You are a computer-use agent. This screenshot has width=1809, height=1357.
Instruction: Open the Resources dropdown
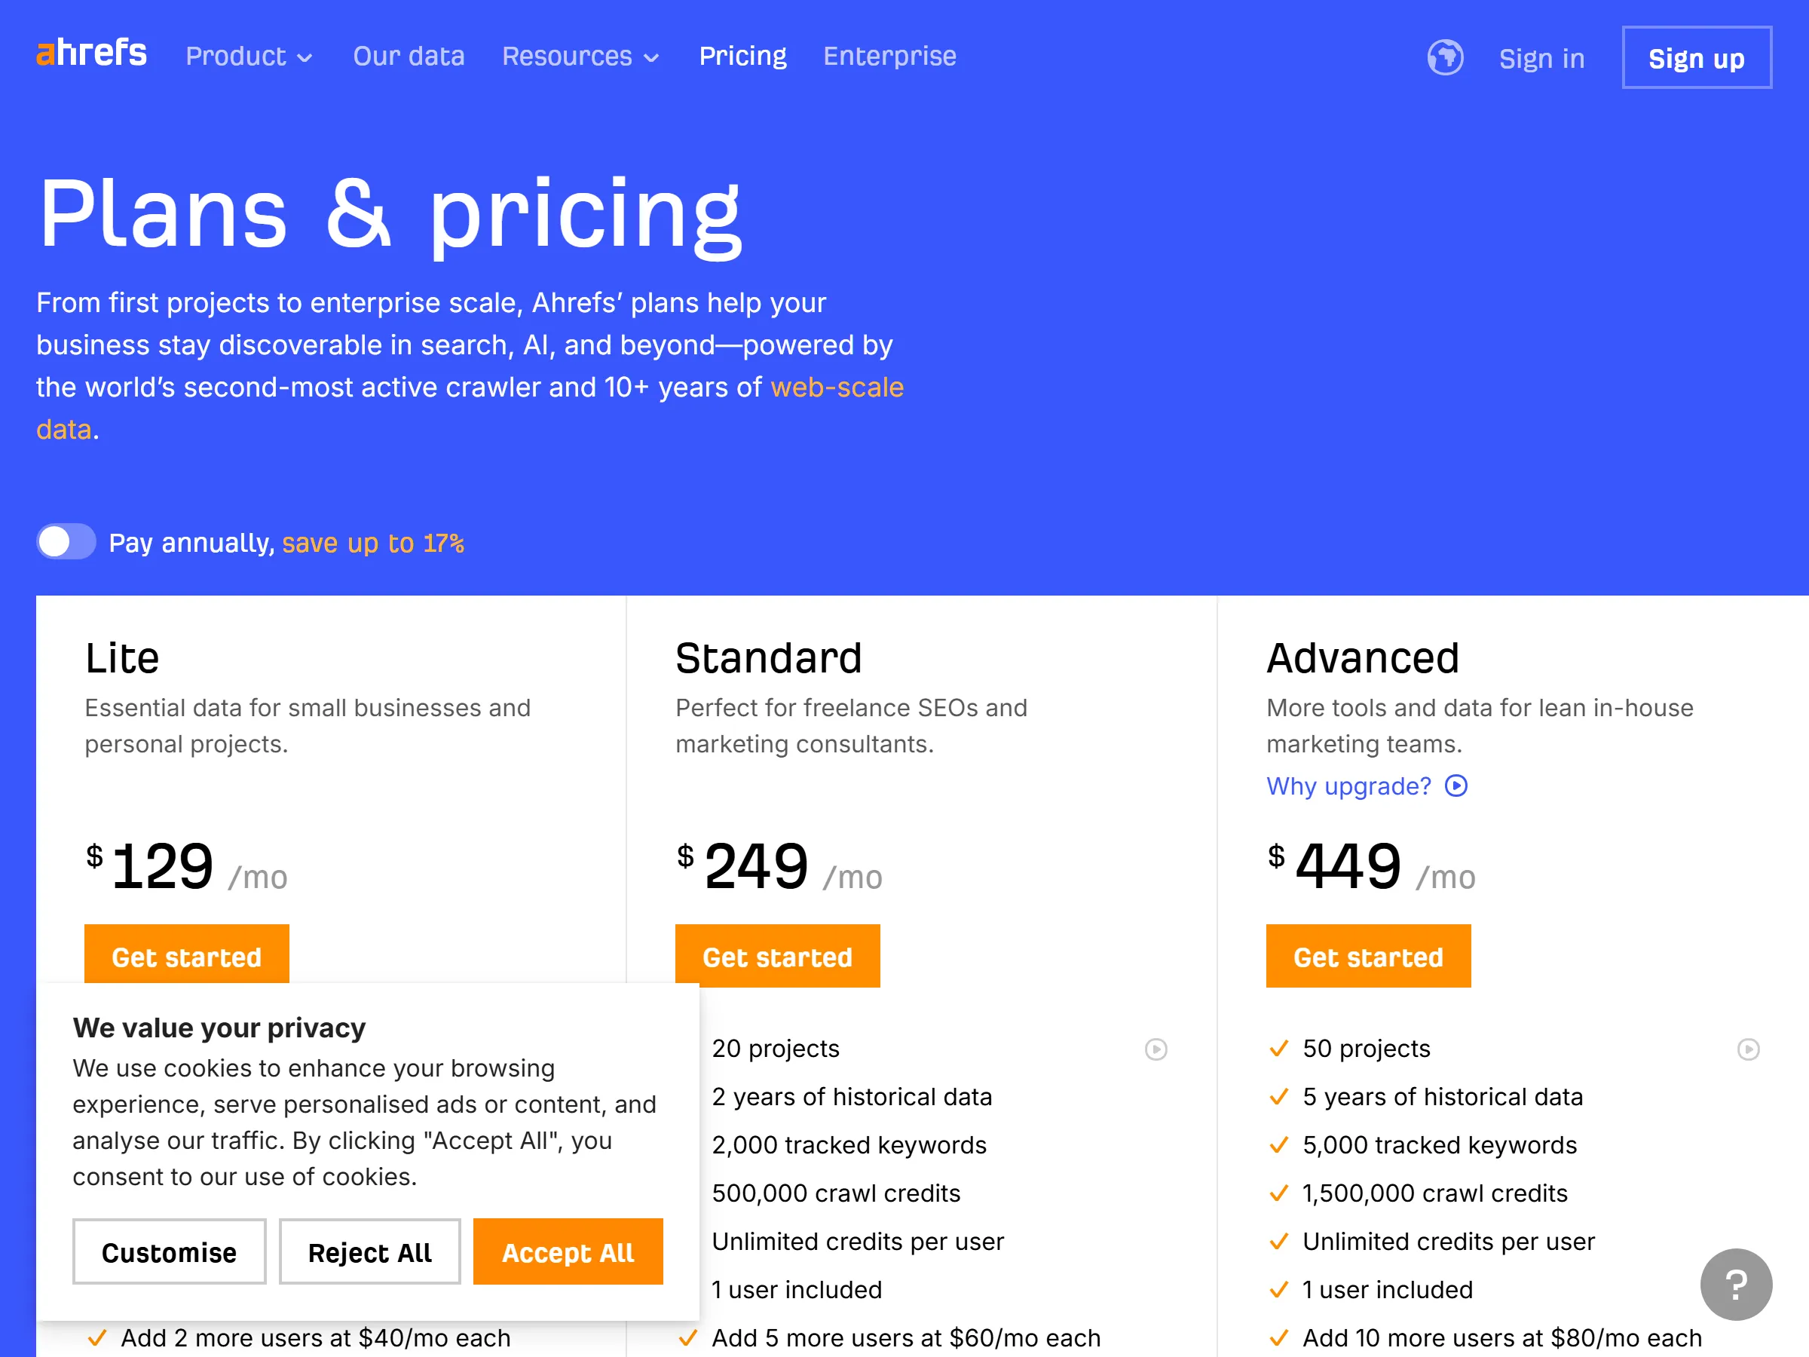580,57
